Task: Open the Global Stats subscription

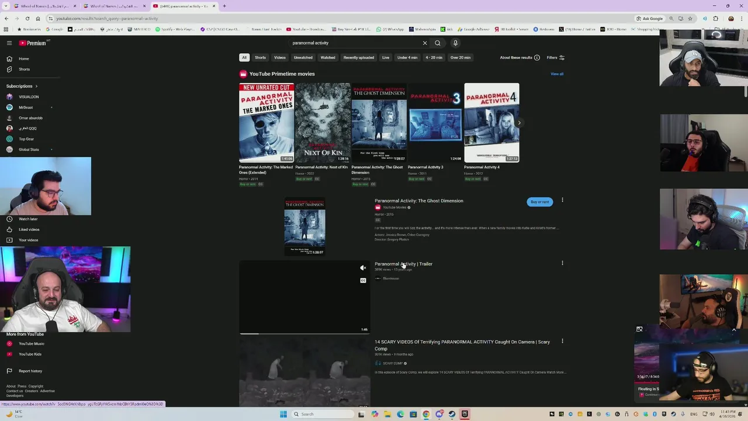Action: click(29, 149)
